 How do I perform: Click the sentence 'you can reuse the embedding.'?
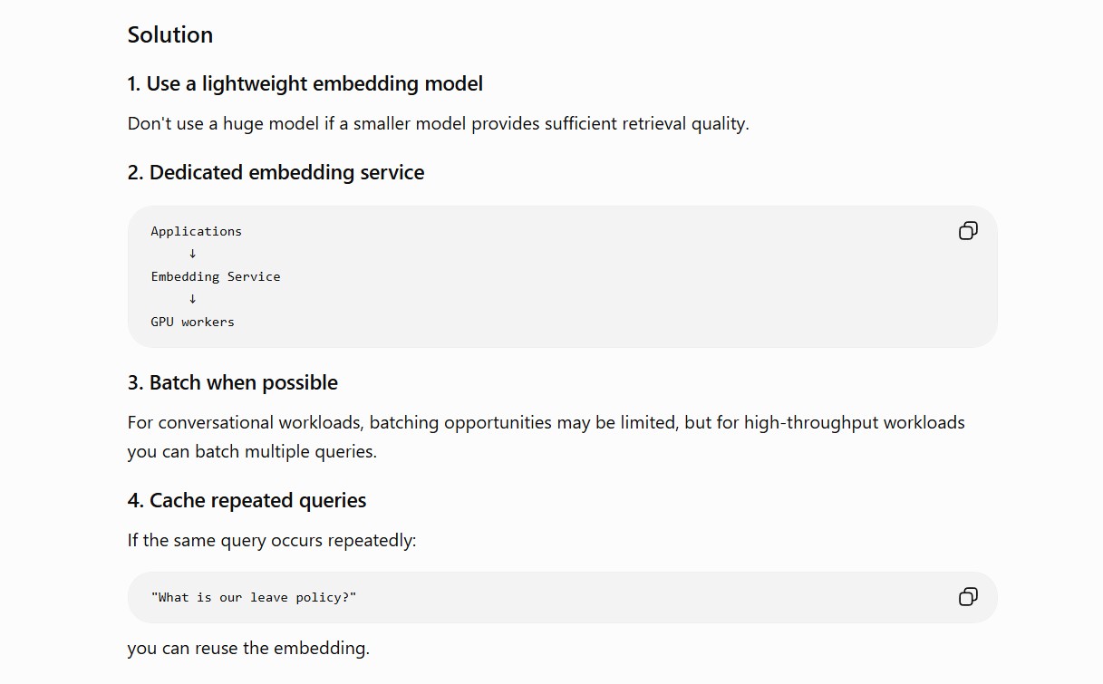click(248, 648)
